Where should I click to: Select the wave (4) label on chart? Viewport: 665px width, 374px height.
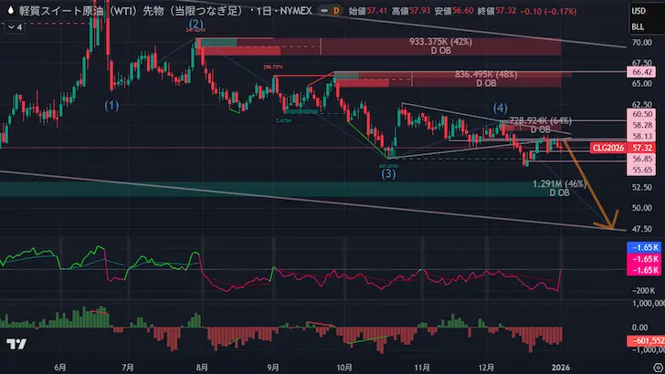tap(501, 108)
